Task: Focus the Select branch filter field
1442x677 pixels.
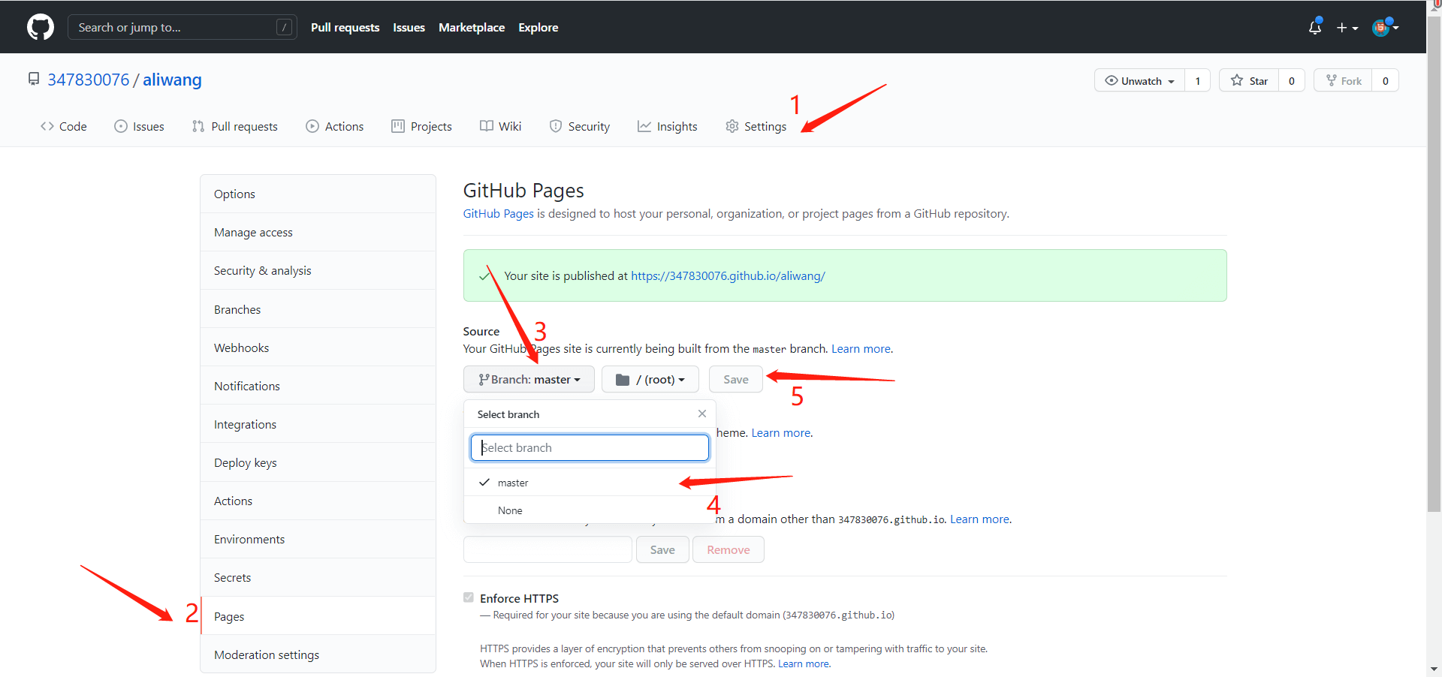Action: pyautogui.click(x=590, y=447)
